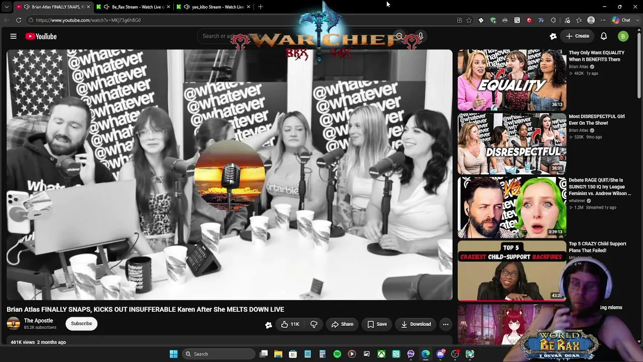Open Brian Atlas channel under EQUALITY video
643x362 pixels.
[x=579, y=66]
